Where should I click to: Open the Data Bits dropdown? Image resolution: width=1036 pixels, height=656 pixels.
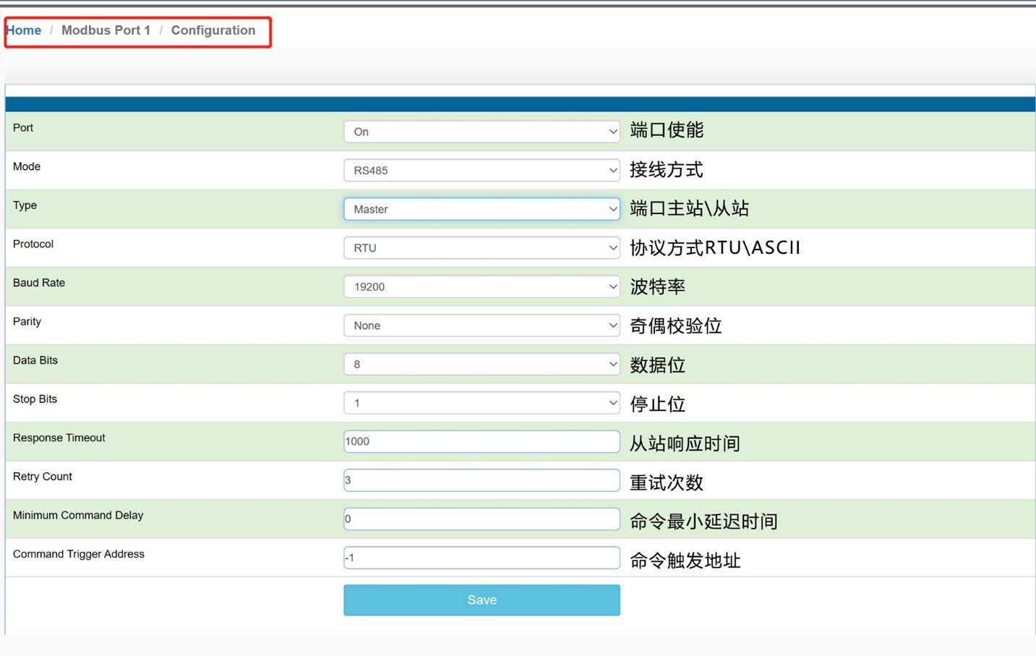pos(481,364)
